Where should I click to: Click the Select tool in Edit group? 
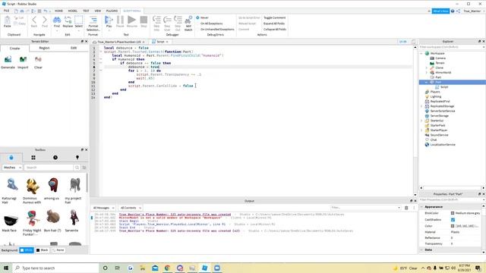coord(79,21)
